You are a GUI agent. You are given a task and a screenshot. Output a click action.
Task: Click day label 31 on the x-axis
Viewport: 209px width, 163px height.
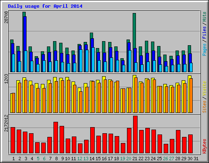tap(196, 159)
